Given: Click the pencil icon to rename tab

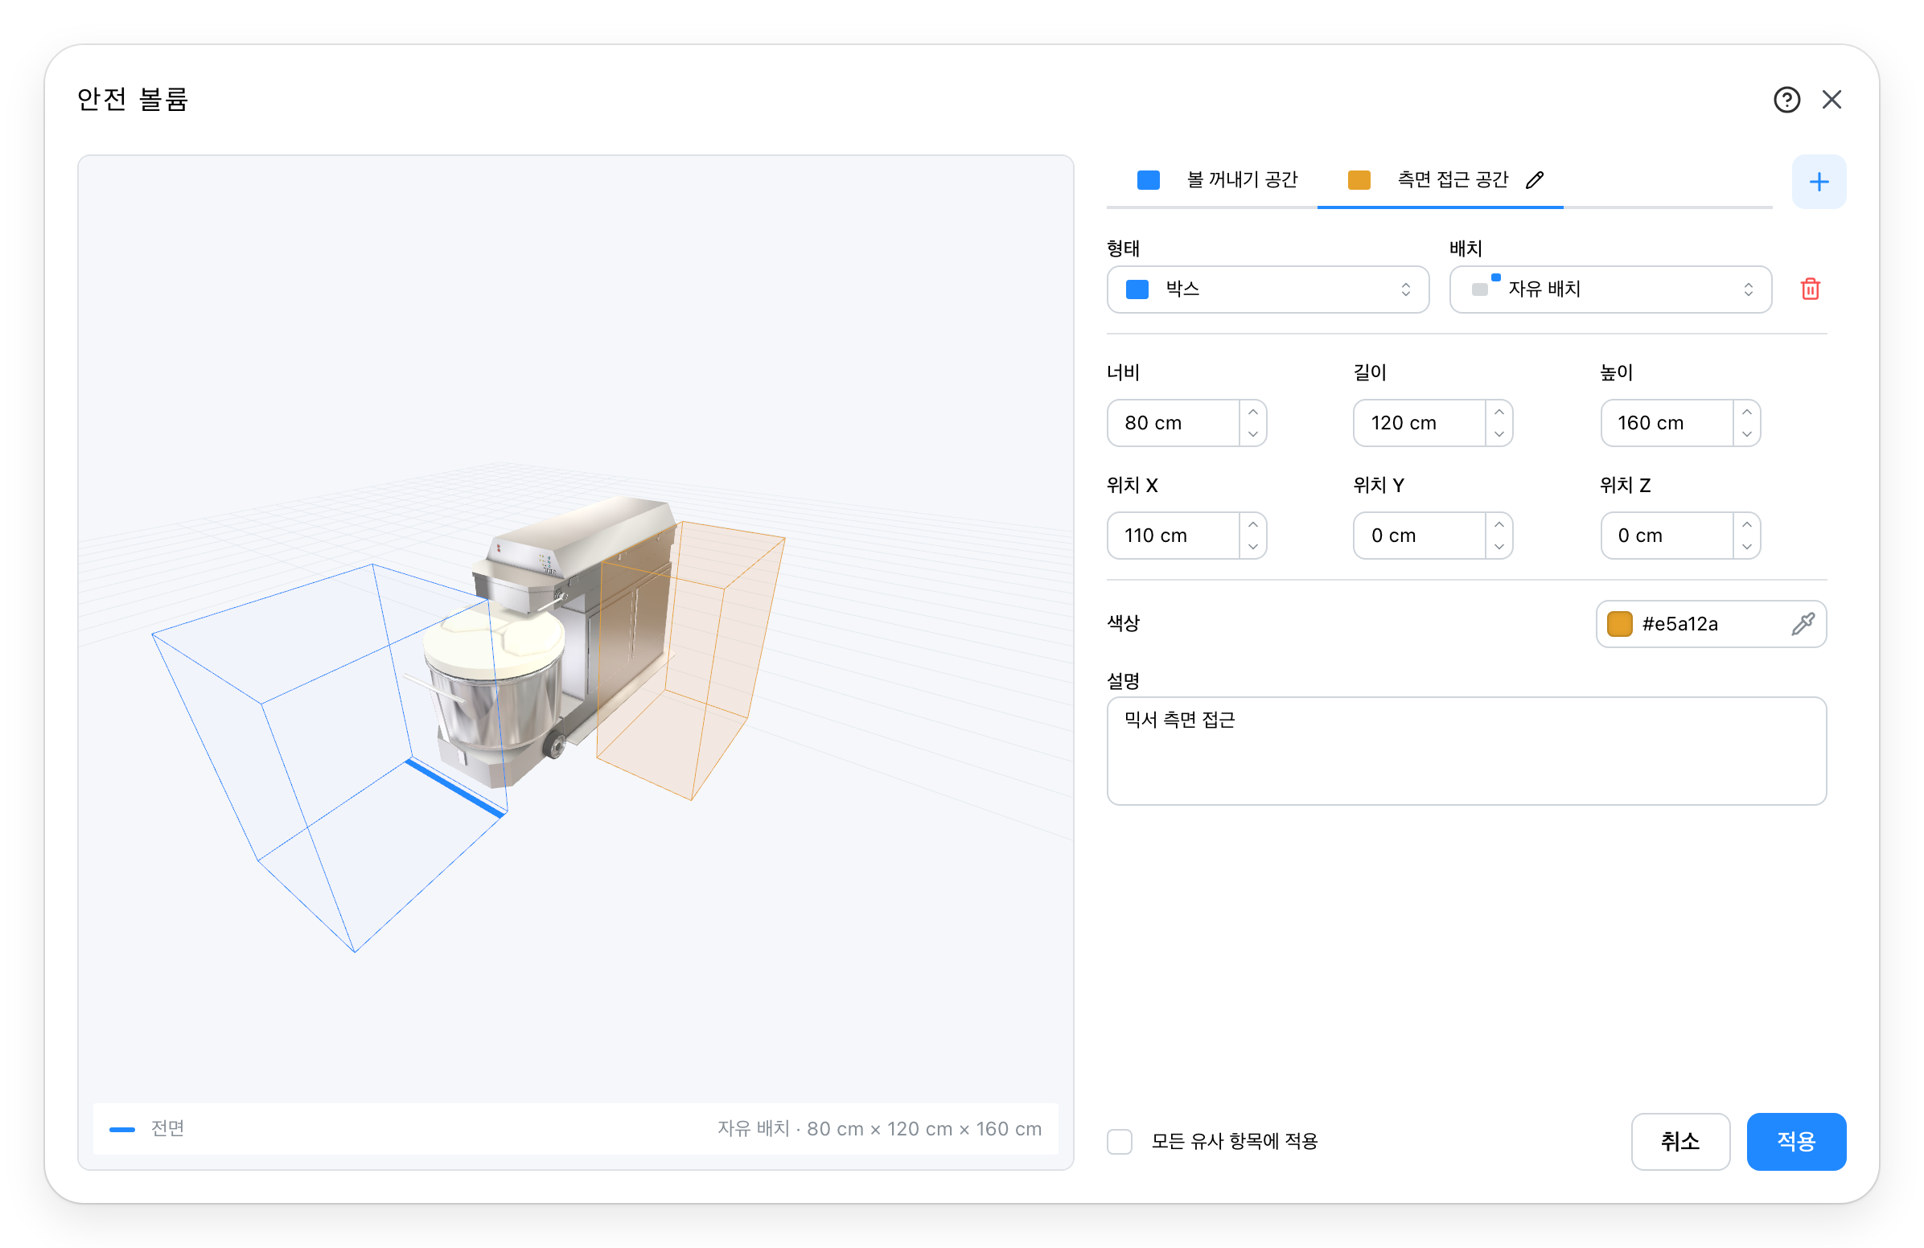Looking at the screenshot, I should point(1535,179).
